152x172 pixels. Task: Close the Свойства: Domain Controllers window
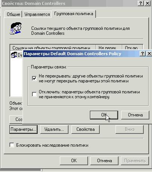click(147, 3)
